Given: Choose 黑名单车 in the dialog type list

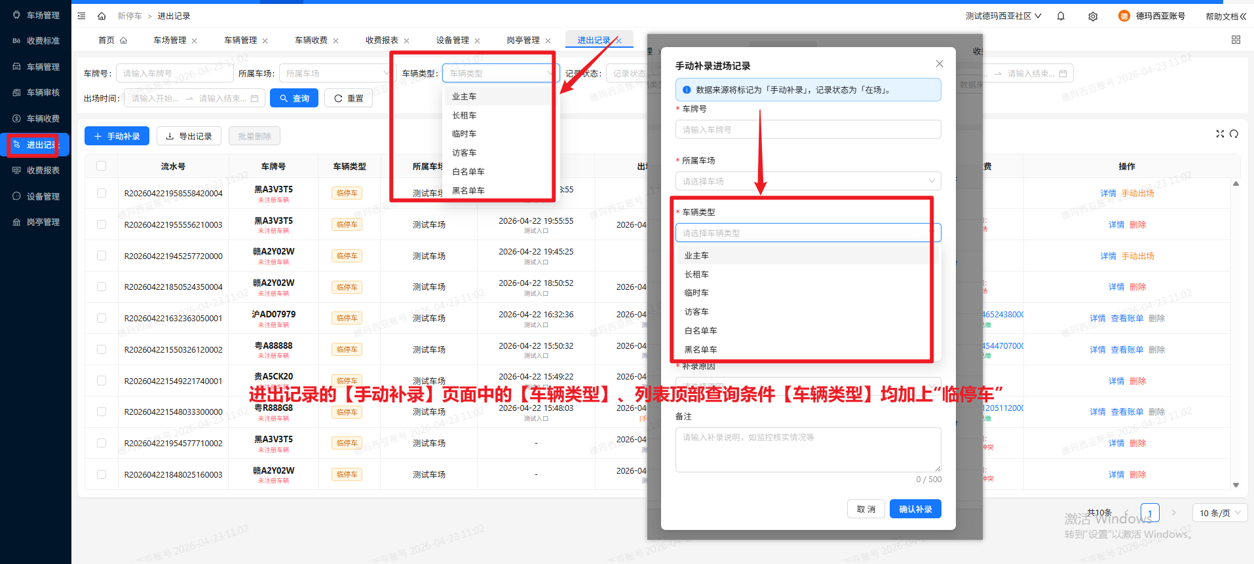Looking at the screenshot, I should [x=808, y=350].
